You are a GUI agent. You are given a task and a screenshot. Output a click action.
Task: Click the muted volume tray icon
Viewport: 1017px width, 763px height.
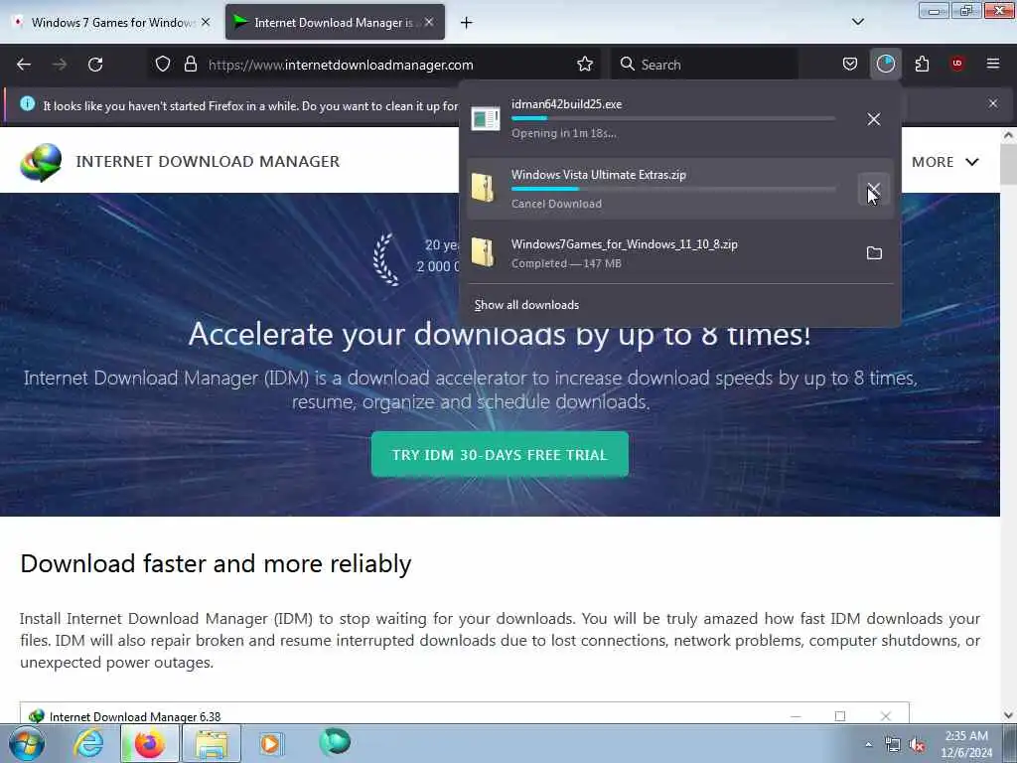click(x=917, y=745)
